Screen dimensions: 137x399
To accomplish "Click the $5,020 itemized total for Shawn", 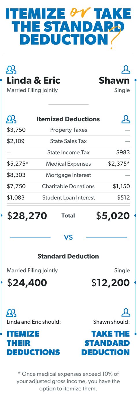I will tap(113, 216).
